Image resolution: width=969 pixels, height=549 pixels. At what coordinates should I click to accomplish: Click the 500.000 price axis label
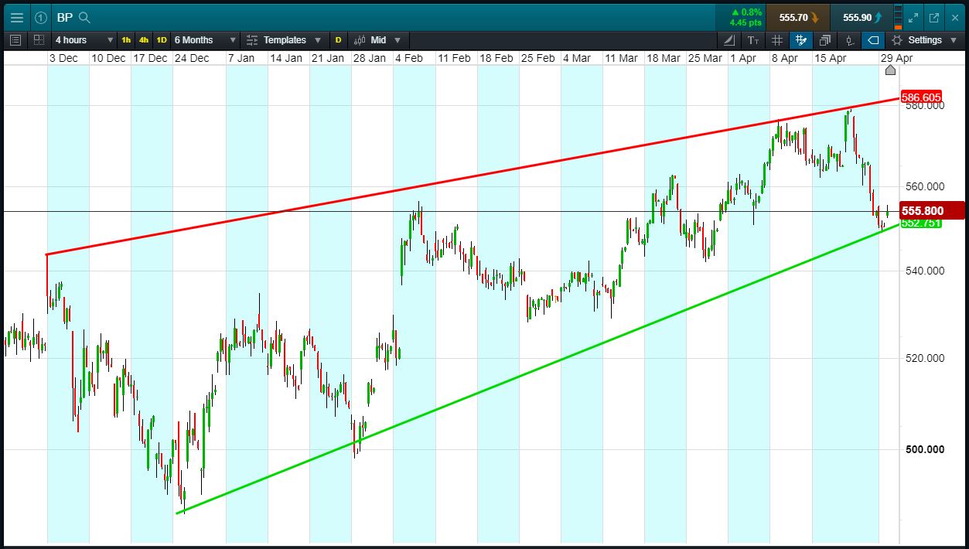[x=923, y=449]
